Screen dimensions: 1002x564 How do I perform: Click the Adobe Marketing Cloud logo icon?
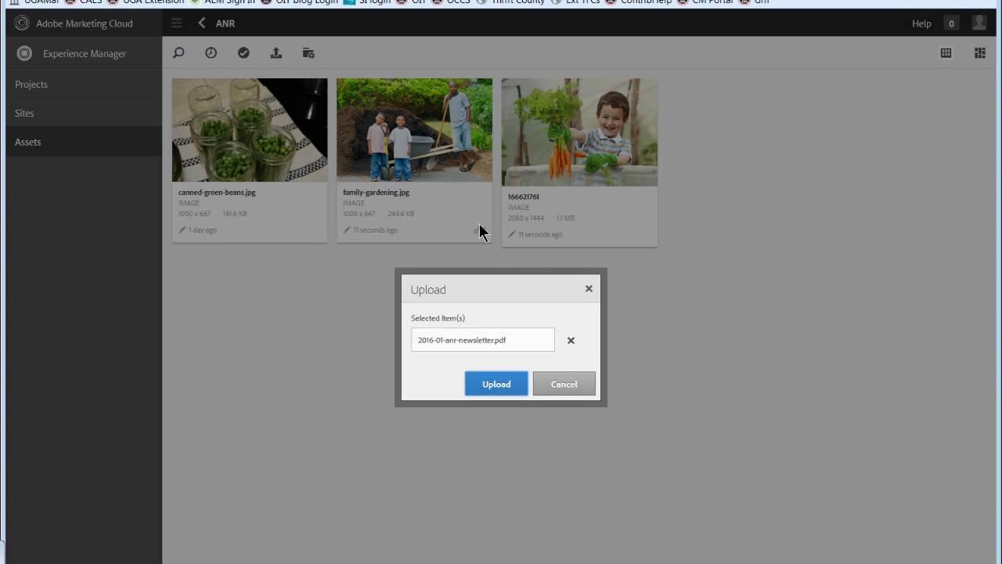pos(22,23)
